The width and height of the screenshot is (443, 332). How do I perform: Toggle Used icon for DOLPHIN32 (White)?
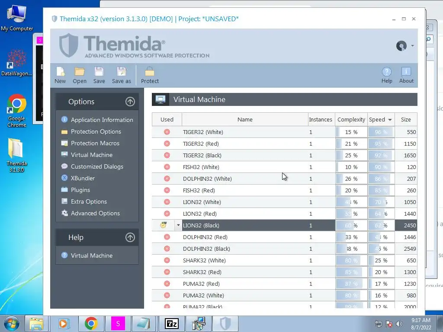(167, 179)
